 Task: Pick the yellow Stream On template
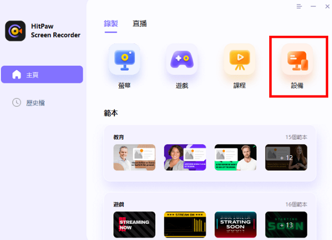185,225
